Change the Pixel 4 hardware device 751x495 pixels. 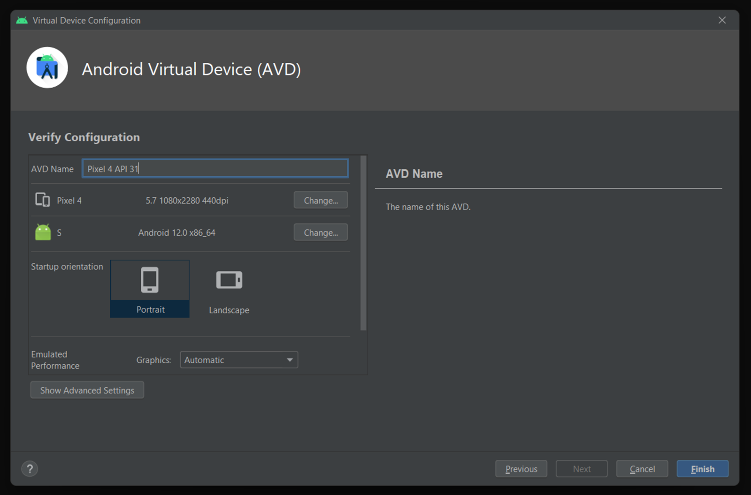(321, 200)
